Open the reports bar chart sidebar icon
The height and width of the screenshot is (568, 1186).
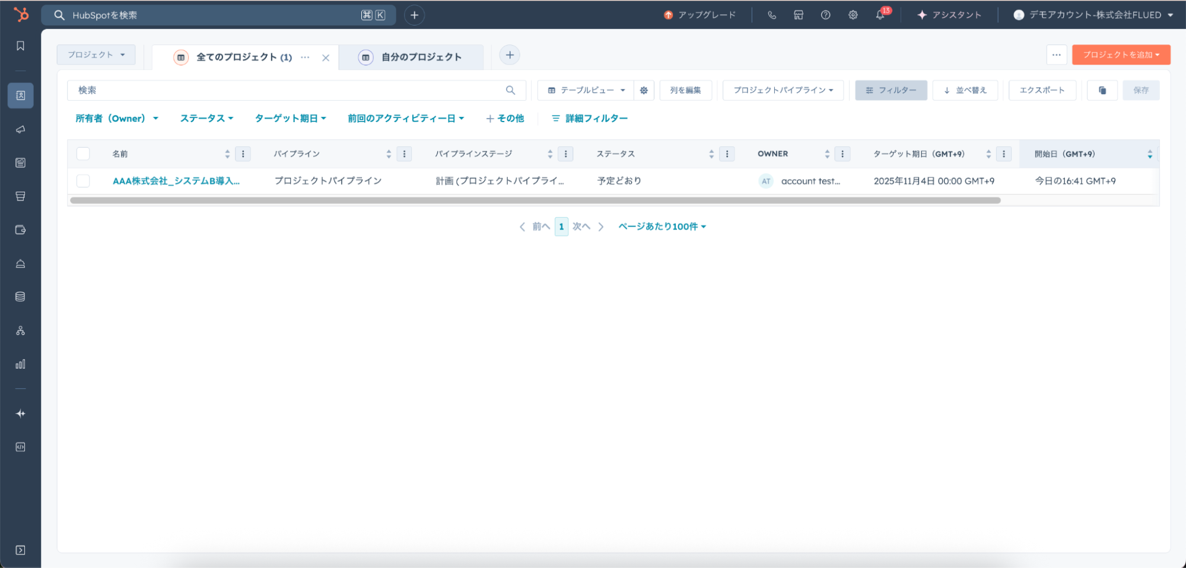click(20, 364)
